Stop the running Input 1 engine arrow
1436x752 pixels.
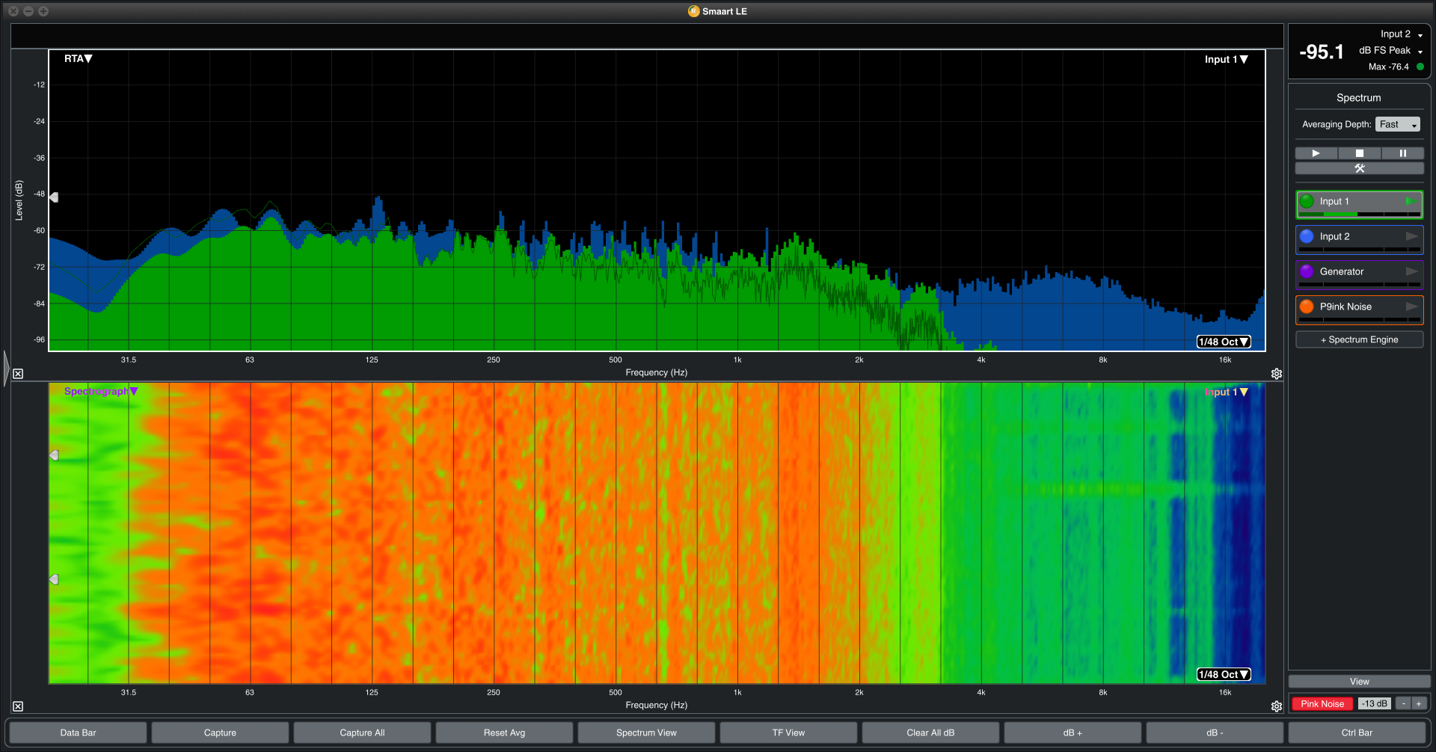1411,201
